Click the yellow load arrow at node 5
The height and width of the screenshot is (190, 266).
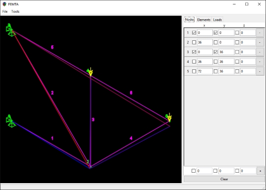pyautogui.click(x=169, y=117)
